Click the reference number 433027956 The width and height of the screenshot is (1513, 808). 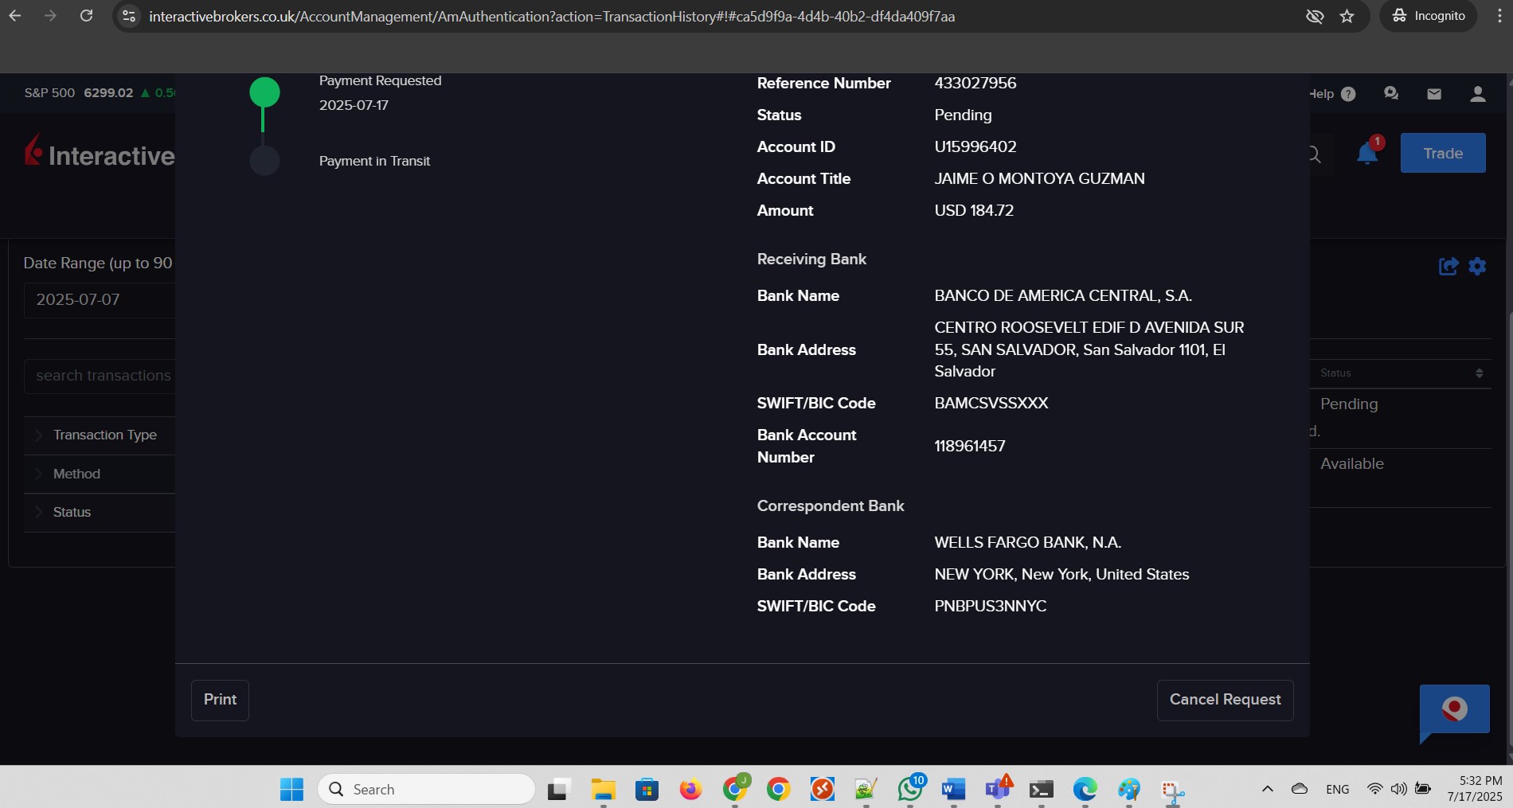click(975, 83)
